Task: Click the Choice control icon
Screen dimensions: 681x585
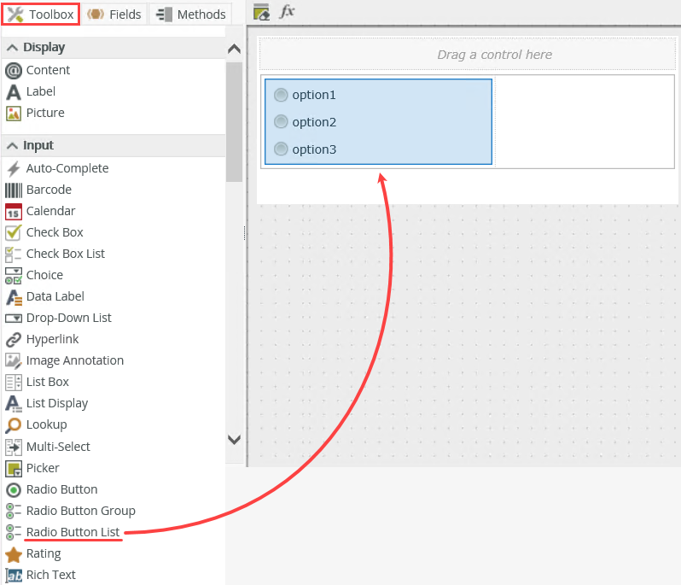Action: (14, 276)
